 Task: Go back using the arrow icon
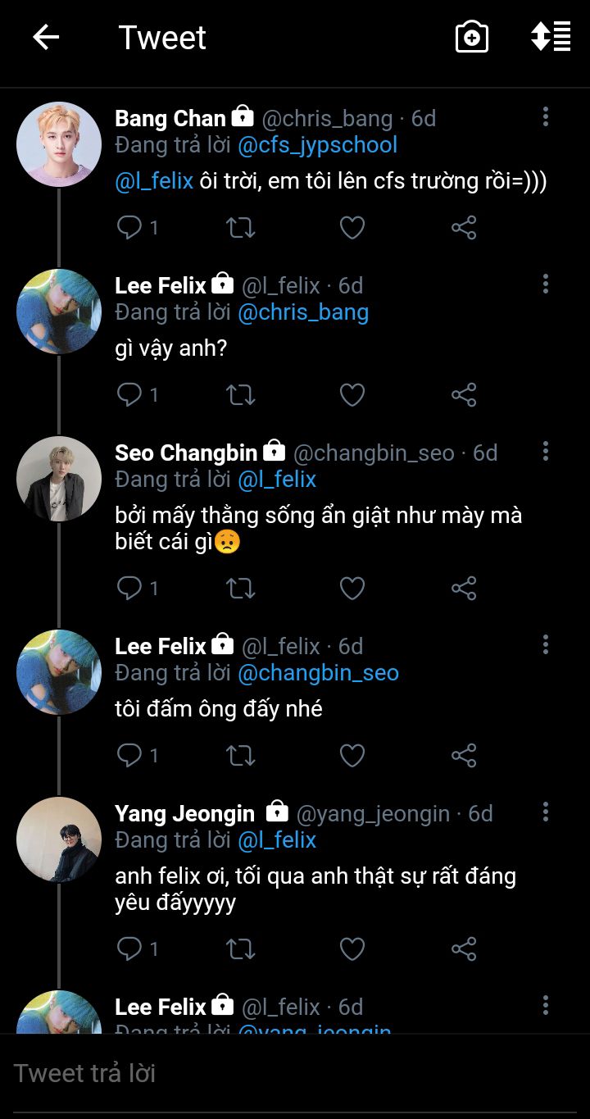46,38
